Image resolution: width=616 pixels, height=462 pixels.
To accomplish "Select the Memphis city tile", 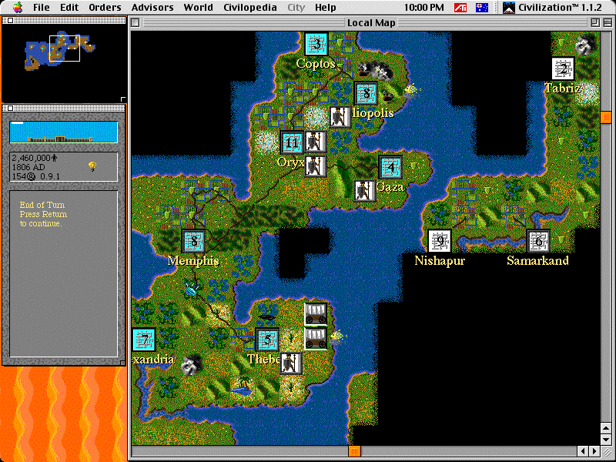I will pyautogui.click(x=194, y=241).
